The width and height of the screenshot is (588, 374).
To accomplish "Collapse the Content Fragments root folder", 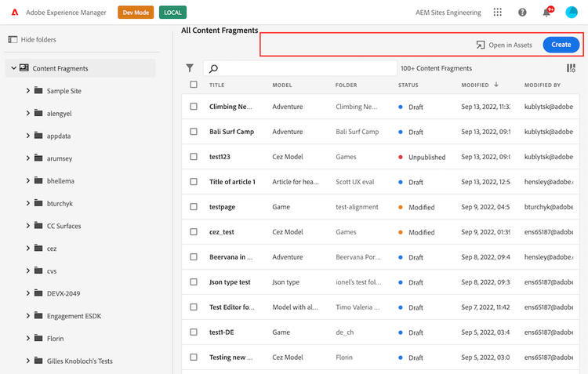I will pos(13,68).
